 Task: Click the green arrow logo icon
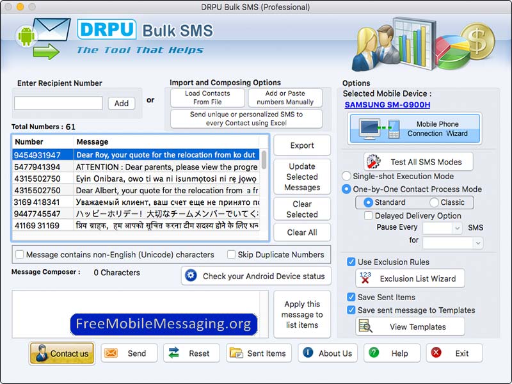(46, 52)
